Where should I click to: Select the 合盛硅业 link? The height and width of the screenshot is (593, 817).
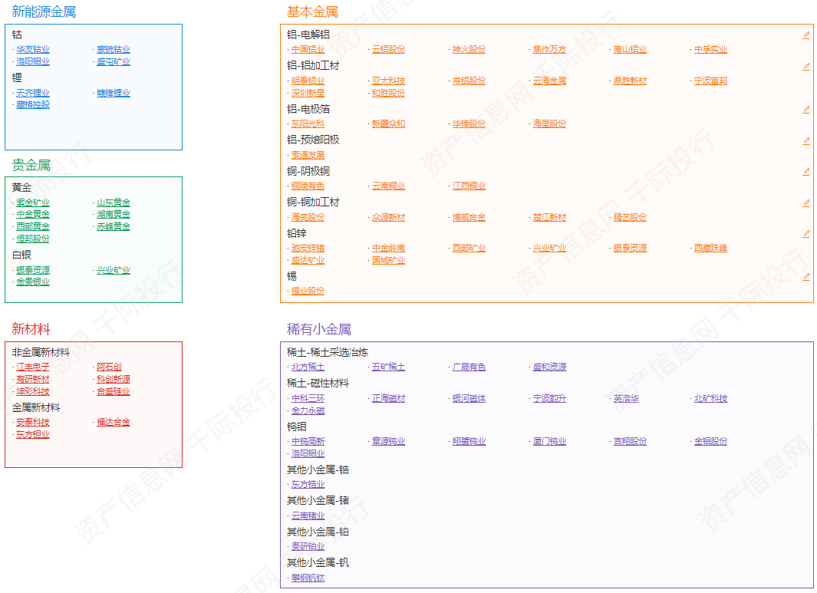114,391
